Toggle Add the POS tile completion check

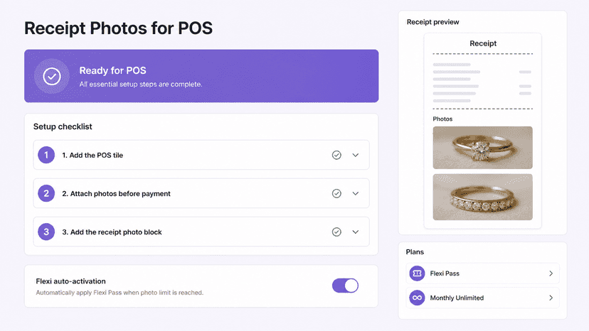(336, 155)
